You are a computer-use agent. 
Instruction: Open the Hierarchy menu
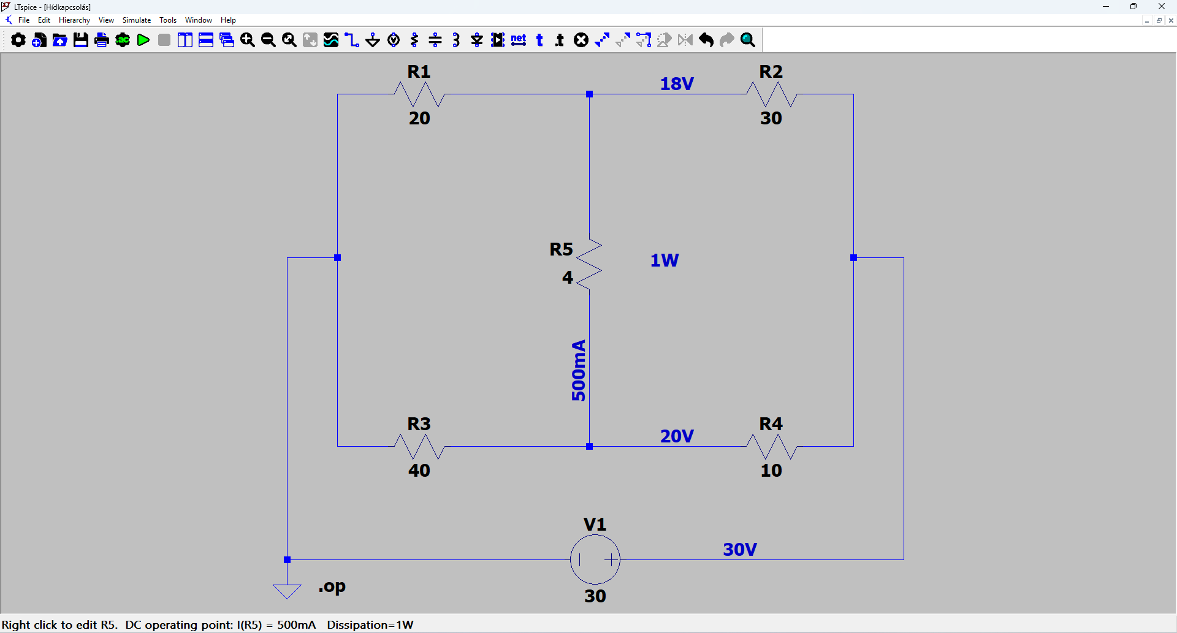point(74,20)
